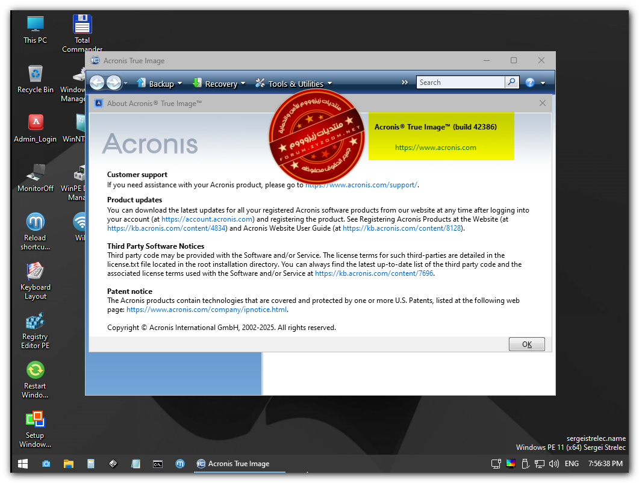Click inside the Search input field

pyautogui.click(x=460, y=83)
